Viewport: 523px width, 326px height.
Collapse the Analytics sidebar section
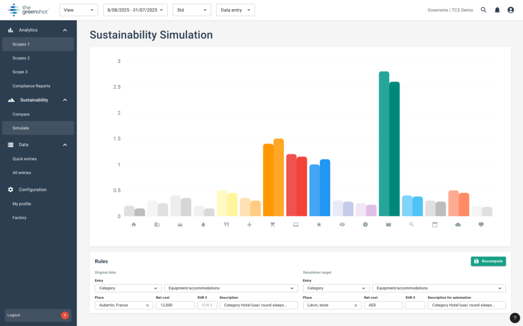[65, 30]
